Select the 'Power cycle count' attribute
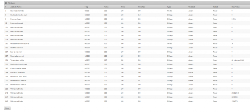This screenshot has height=112, width=250. pyautogui.click(x=16, y=23)
